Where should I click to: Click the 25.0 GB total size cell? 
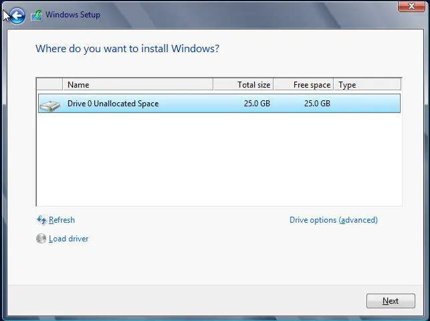click(257, 104)
